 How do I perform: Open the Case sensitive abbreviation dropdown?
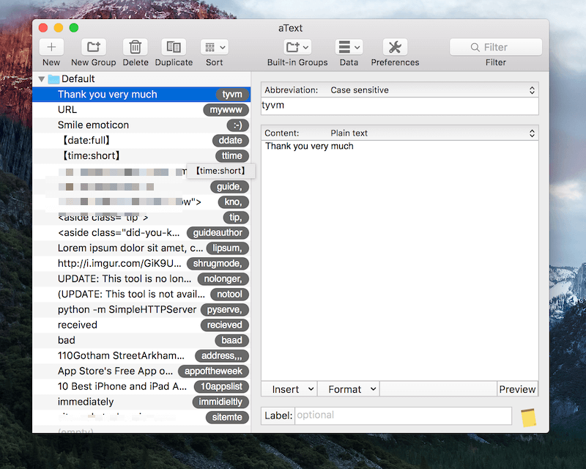(x=432, y=90)
